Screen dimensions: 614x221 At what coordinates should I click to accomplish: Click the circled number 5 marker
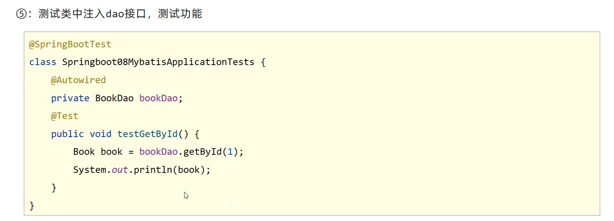21,14
